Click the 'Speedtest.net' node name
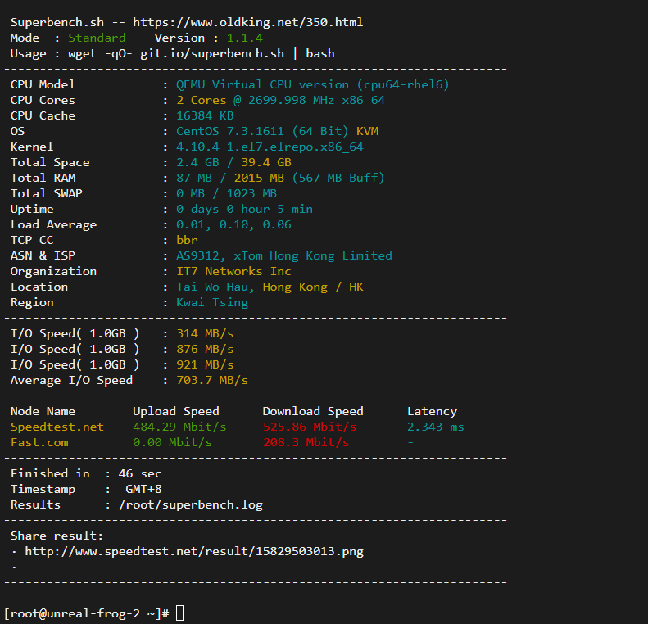Image resolution: width=648 pixels, height=624 pixels. pos(57,427)
